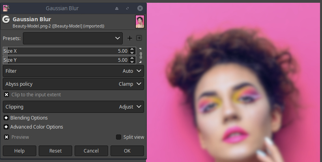The image size is (322, 162).
Task: Click the maximize icon in title bar
Action: click(127, 8)
